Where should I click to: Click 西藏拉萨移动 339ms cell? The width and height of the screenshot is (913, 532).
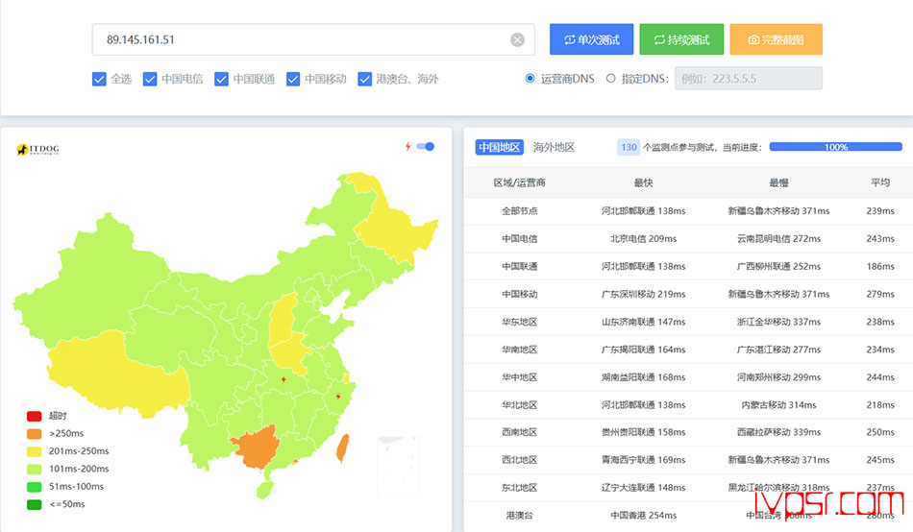coord(778,432)
